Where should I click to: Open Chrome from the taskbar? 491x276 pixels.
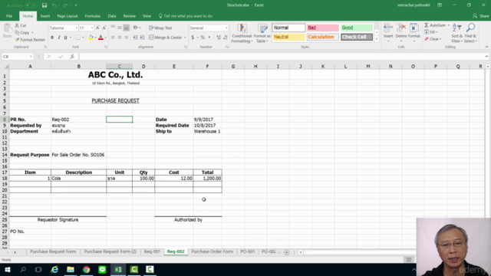click(x=87, y=269)
